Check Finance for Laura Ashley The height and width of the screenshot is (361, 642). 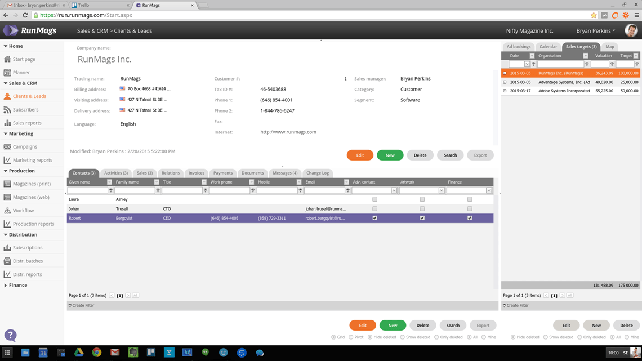point(470,199)
